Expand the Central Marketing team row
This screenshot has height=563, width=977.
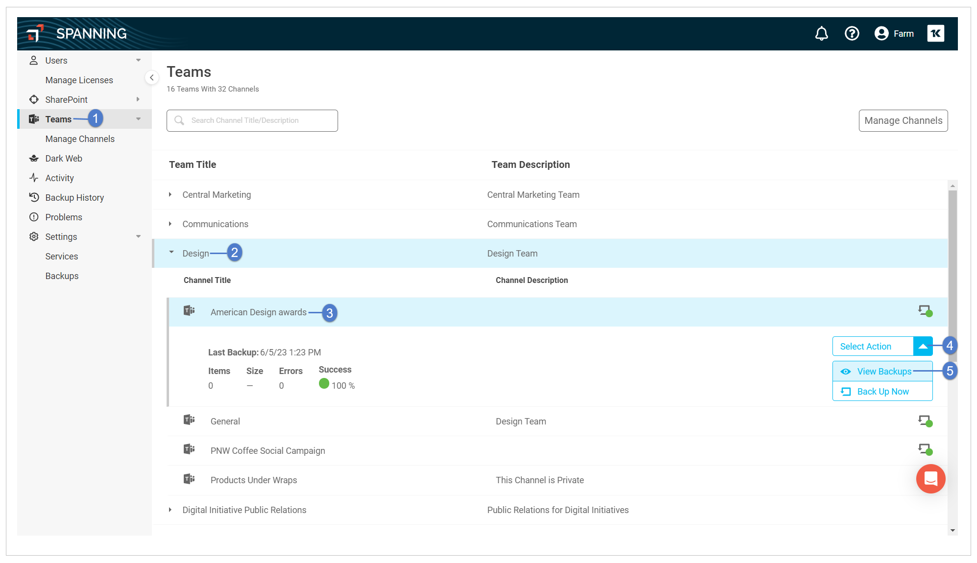[x=170, y=194]
